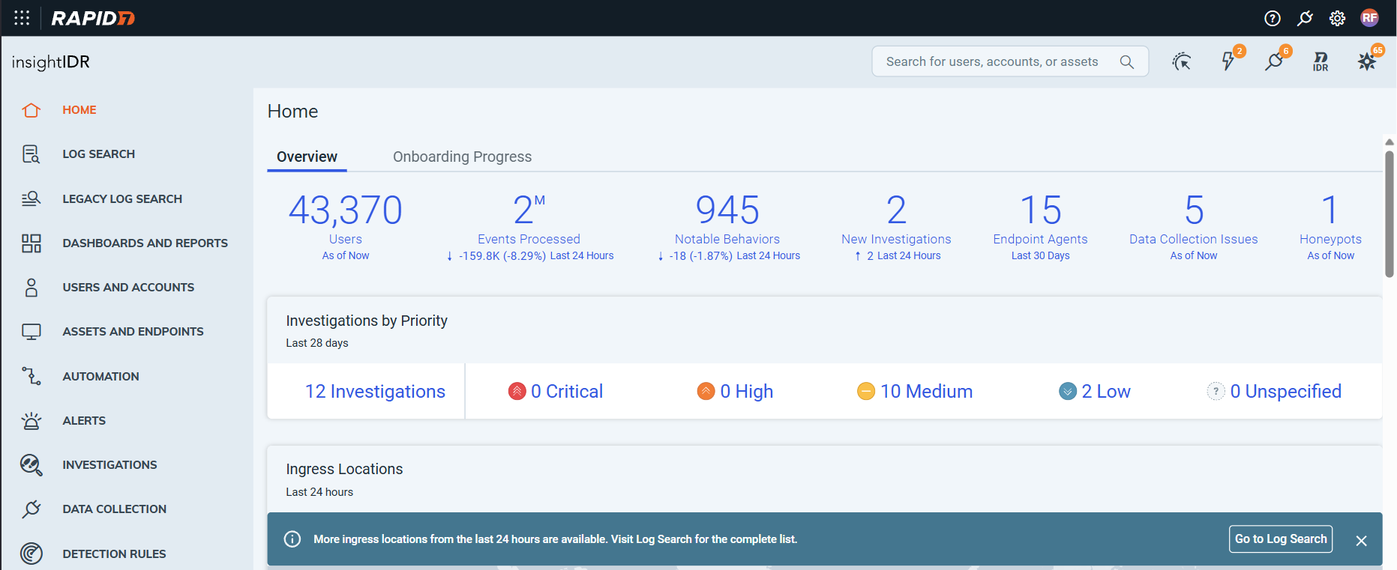Click the info icon in the ingress banner
Screen dimensions: 1397x570
click(x=292, y=539)
